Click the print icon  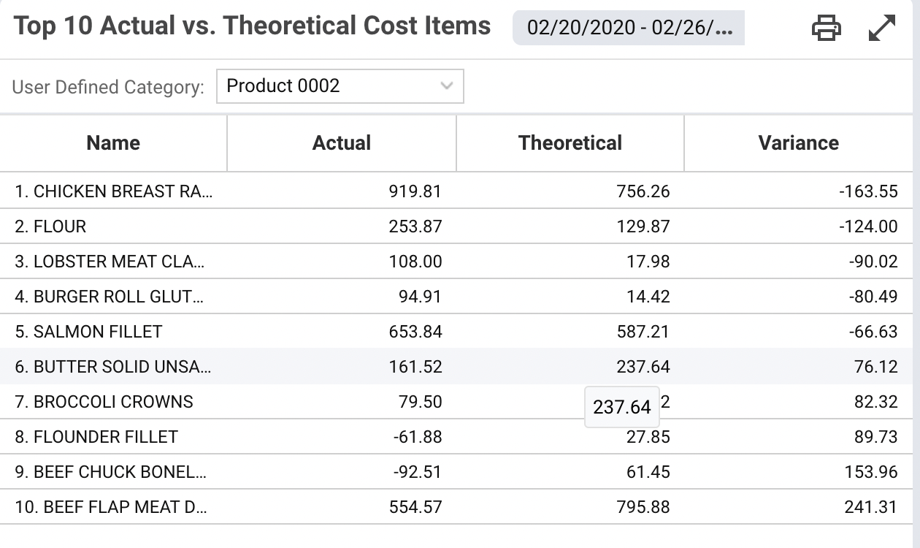pyautogui.click(x=826, y=28)
